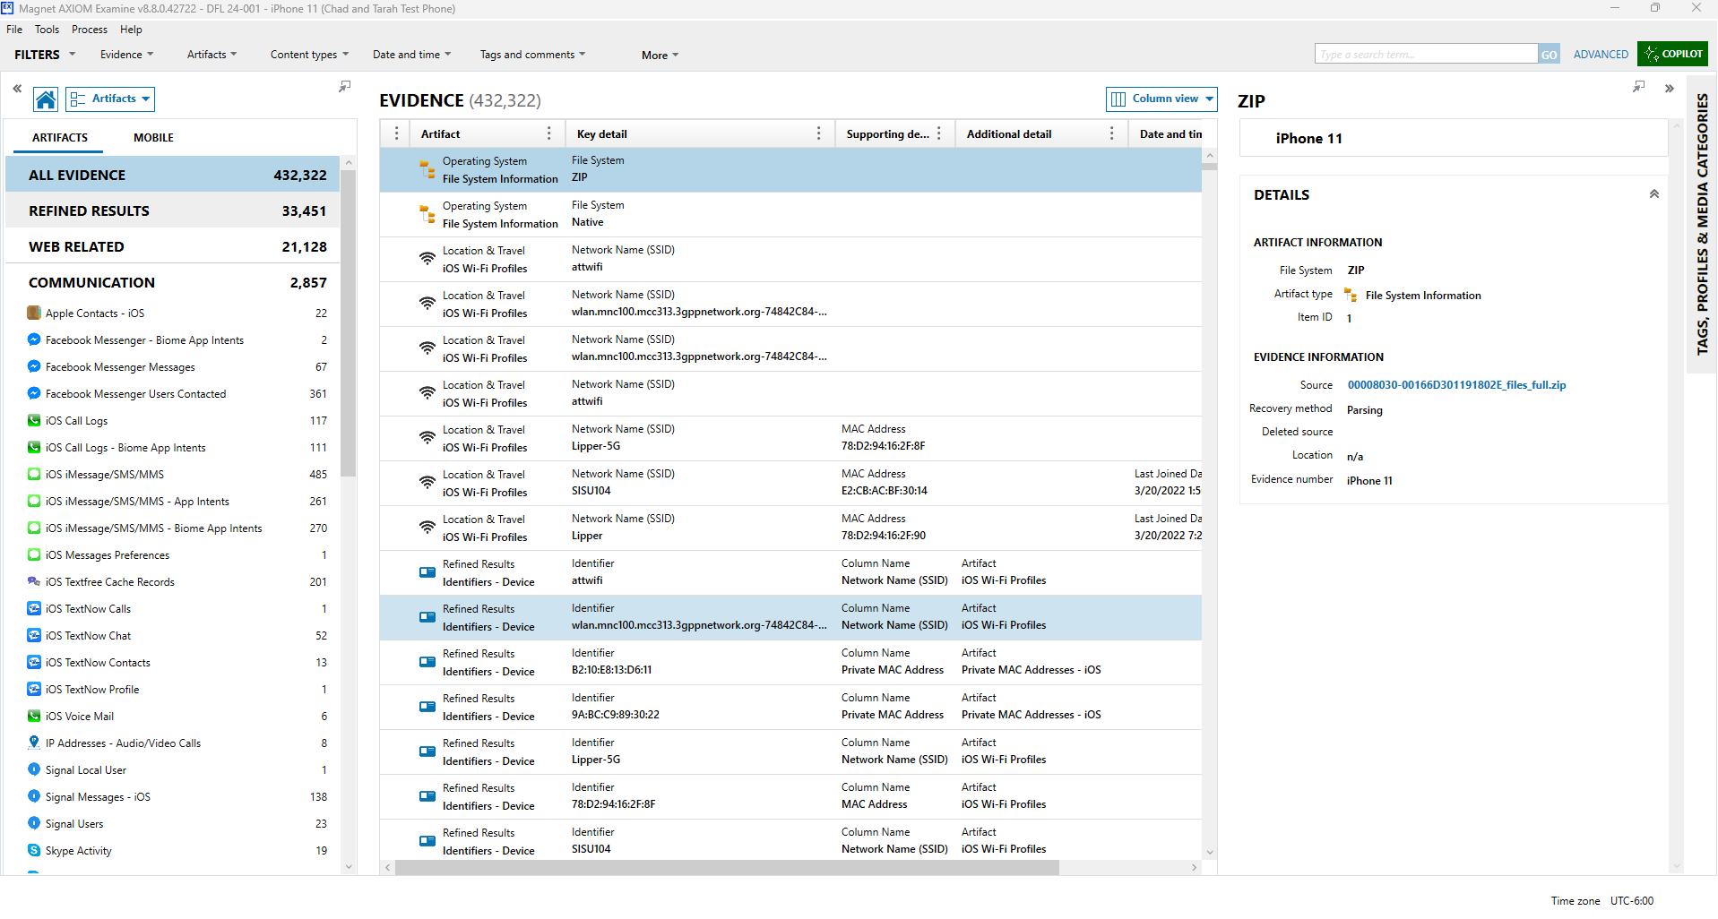Image resolution: width=1718 pixels, height=919 pixels.
Task: Expand right panel with double-chevron icon
Action: pos(1669,89)
